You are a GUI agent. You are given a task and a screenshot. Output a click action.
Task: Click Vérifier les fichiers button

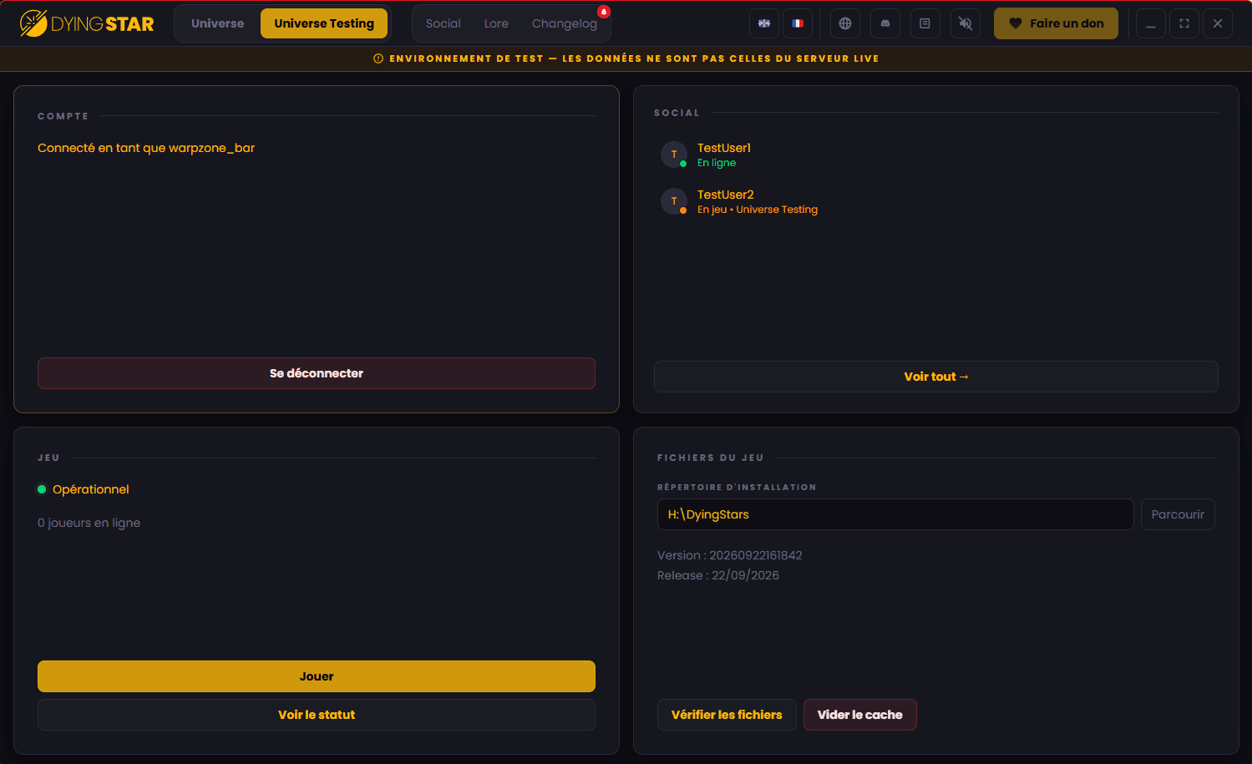click(x=727, y=715)
